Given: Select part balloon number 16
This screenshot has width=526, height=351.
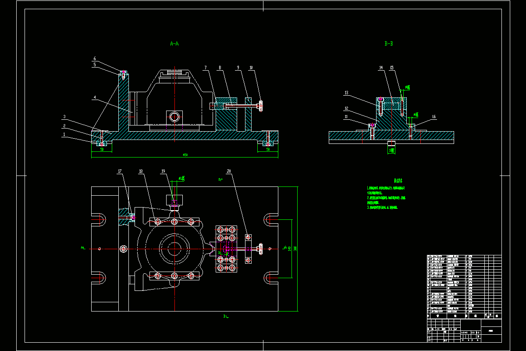Looking at the screenshot, I should pos(434,117).
